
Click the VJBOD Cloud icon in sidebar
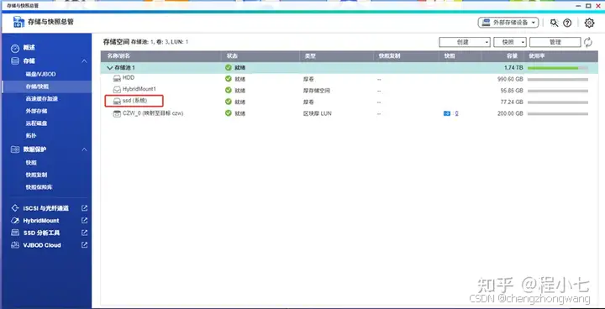[x=15, y=245]
